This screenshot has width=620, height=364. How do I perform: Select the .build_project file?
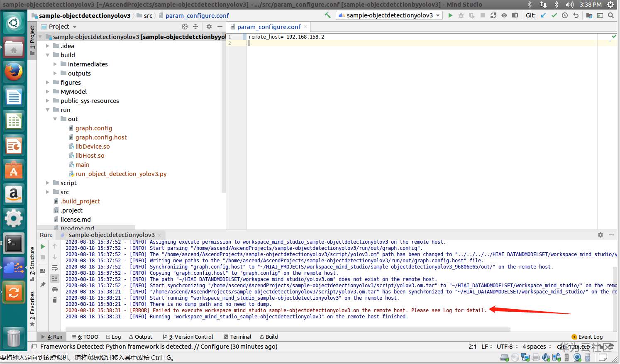80,201
